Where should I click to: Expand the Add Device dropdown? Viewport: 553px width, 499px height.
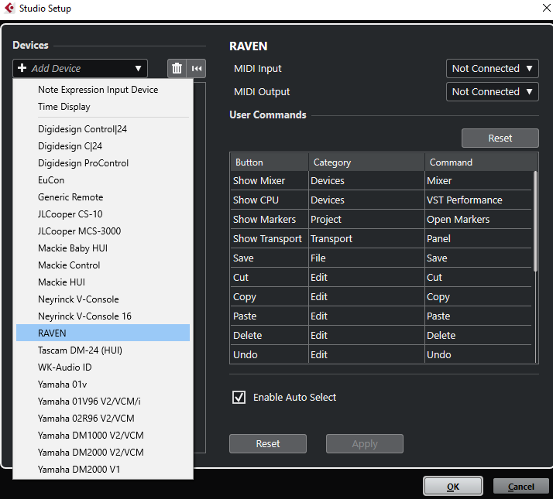coord(80,68)
